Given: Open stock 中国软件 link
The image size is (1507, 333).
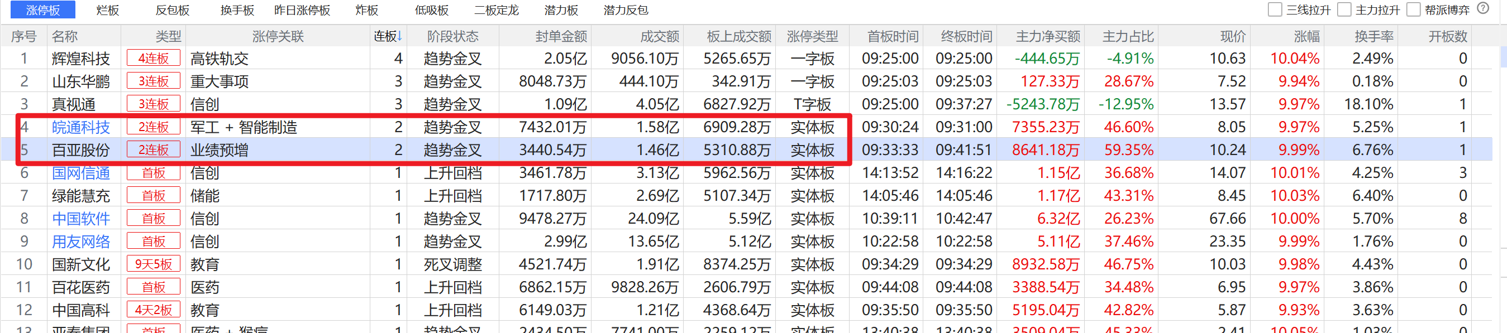Looking at the screenshot, I should pyautogui.click(x=81, y=219).
